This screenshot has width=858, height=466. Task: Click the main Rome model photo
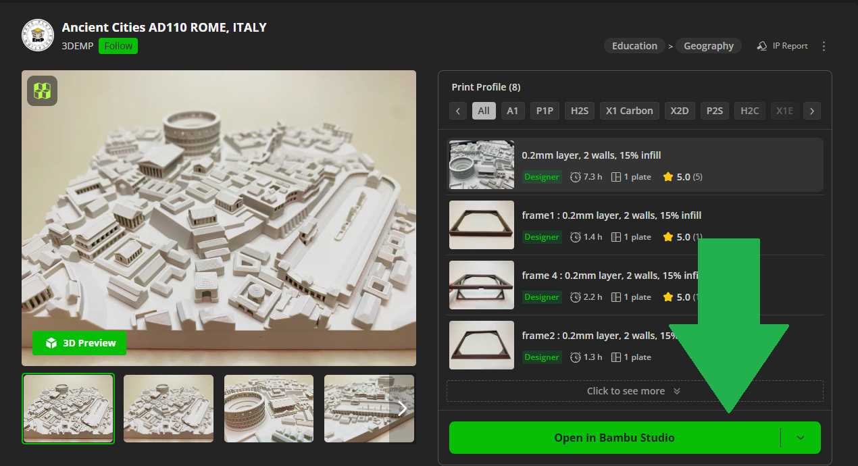coord(219,218)
